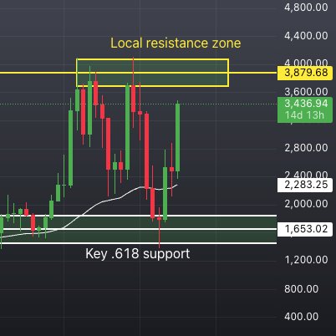Click the 2,000.00 price axis tick
336x336 pixels.
click(306, 204)
